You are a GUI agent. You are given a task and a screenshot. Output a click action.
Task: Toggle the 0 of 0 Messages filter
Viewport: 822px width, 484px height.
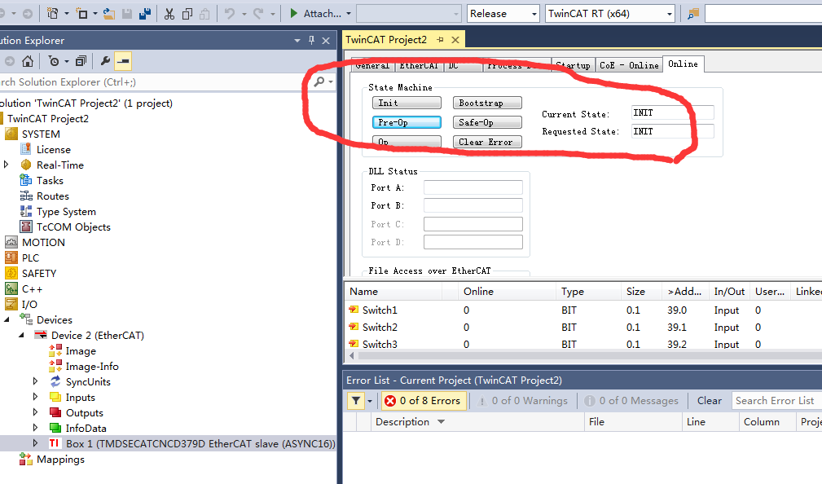(631, 401)
